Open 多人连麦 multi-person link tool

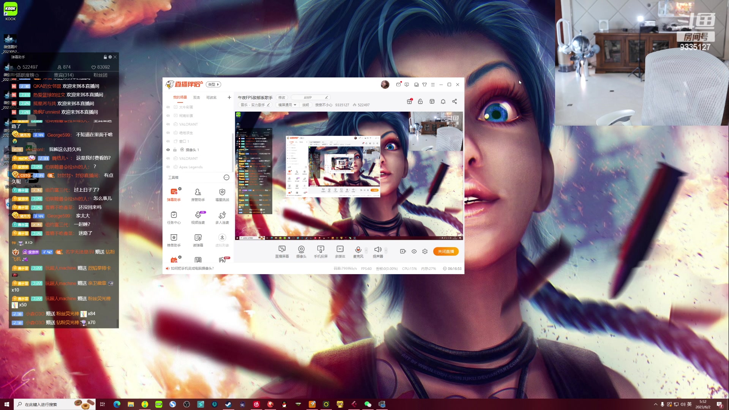pyautogui.click(x=222, y=218)
